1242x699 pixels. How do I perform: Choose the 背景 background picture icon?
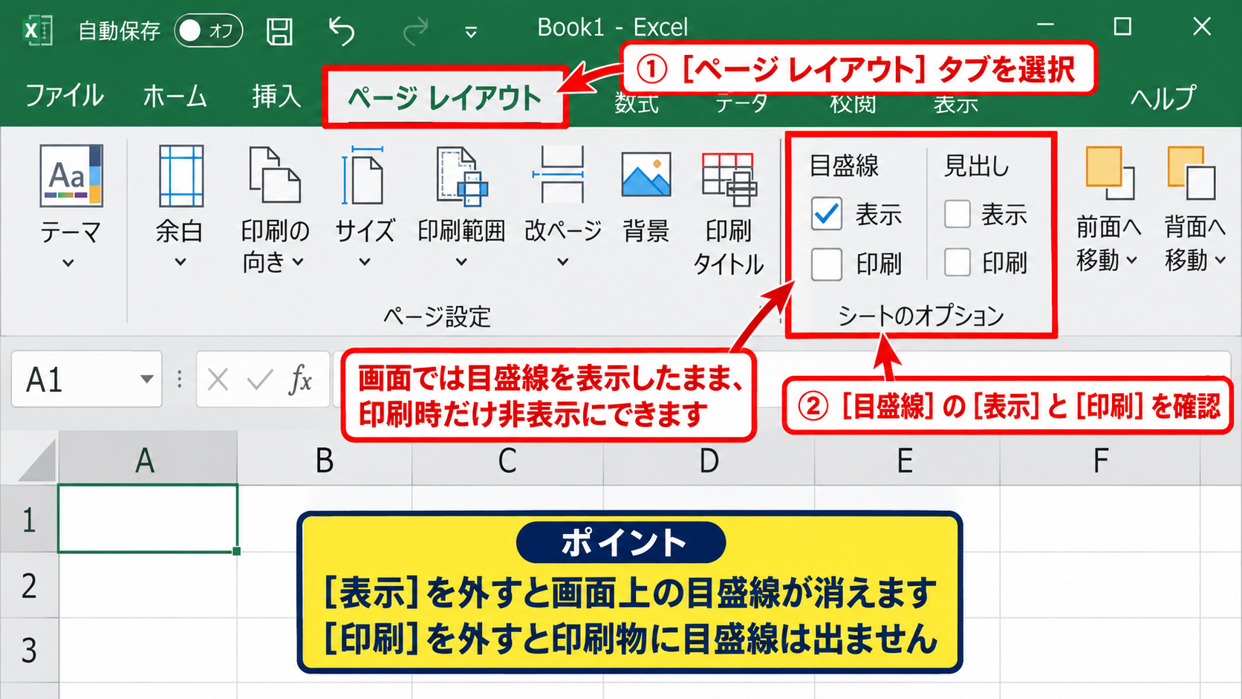pyautogui.click(x=646, y=175)
